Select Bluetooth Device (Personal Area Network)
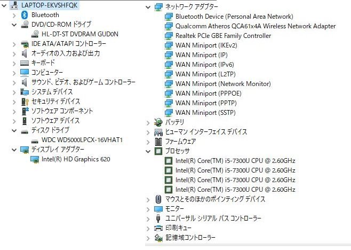This screenshot has width=351, height=250. (234, 17)
